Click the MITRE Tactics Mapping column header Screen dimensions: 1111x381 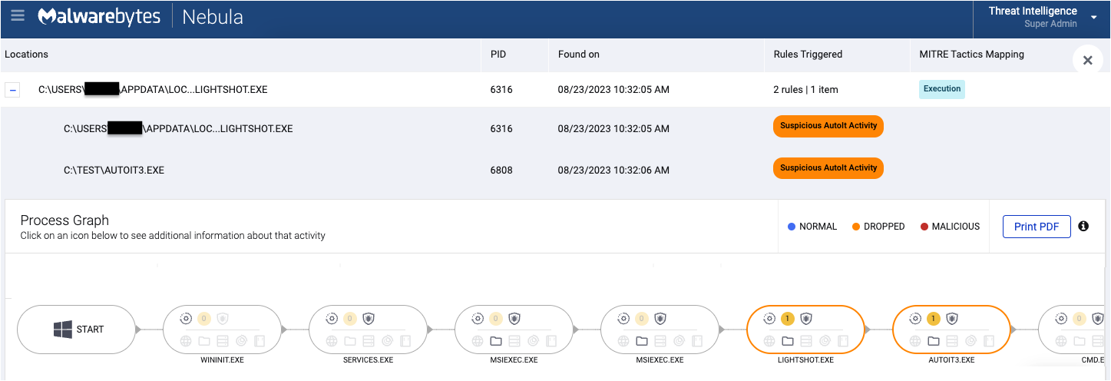point(971,55)
